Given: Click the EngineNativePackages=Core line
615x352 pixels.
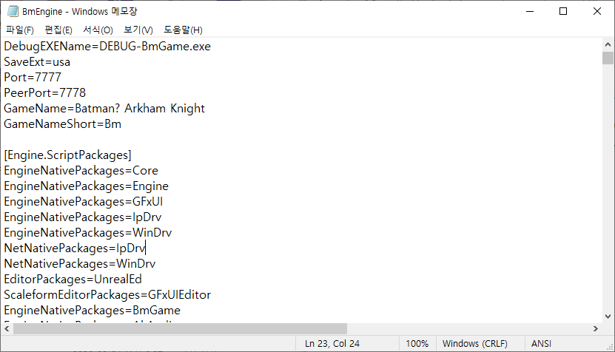Looking at the screenshot, I should (x=81, y=171).
